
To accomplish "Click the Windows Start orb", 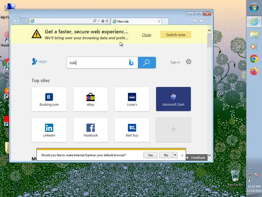I will (254, 7).
